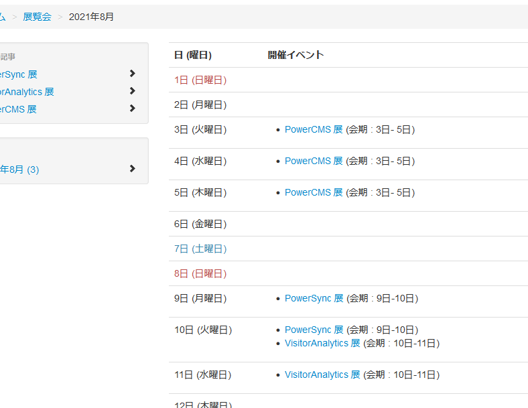Click the 日 (曜日) column header
This screenshot has height=408, width=528.
pos(192,55)
